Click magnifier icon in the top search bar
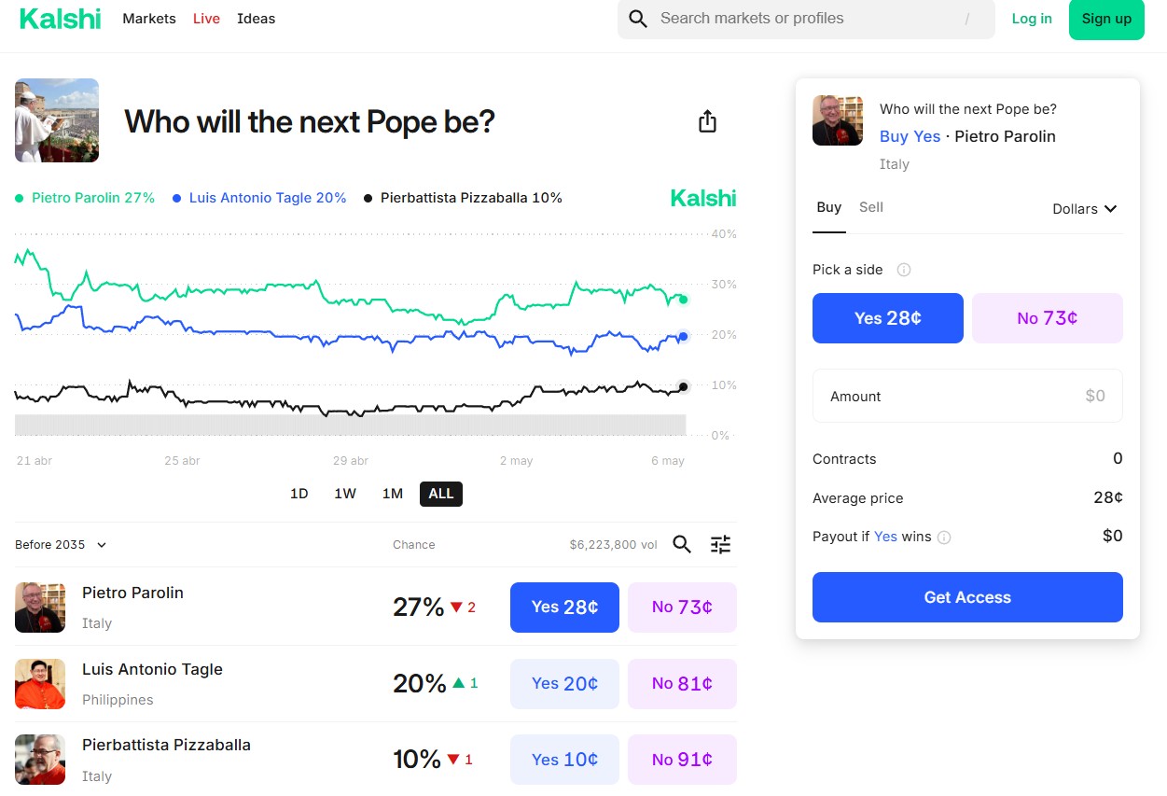The width and height of the screenshot is (1167, 796). tap(638, 19)
